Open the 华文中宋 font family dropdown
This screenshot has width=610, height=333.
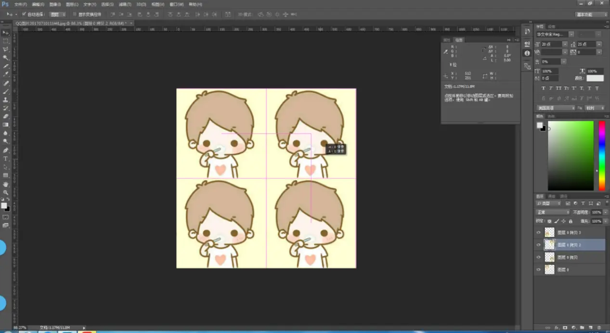pyautogui.click(x=571, y=35)
